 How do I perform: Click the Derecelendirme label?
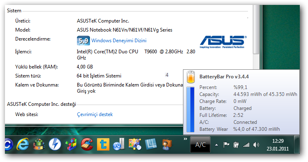coord(33,39)
